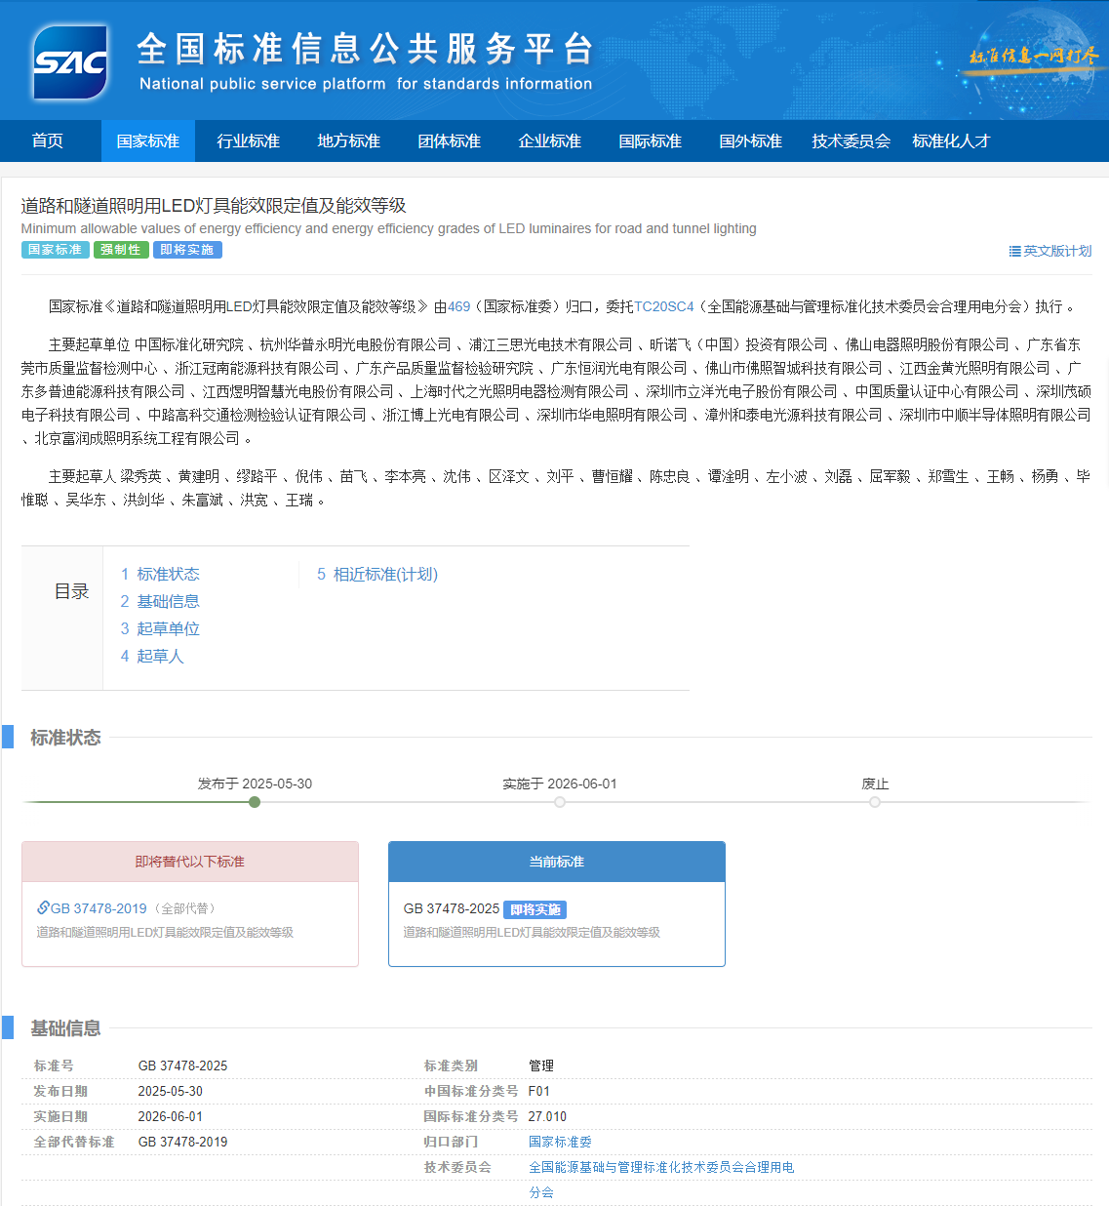Open the TC20SC4 committee link
The image size is (1109, 1206).
663,306
